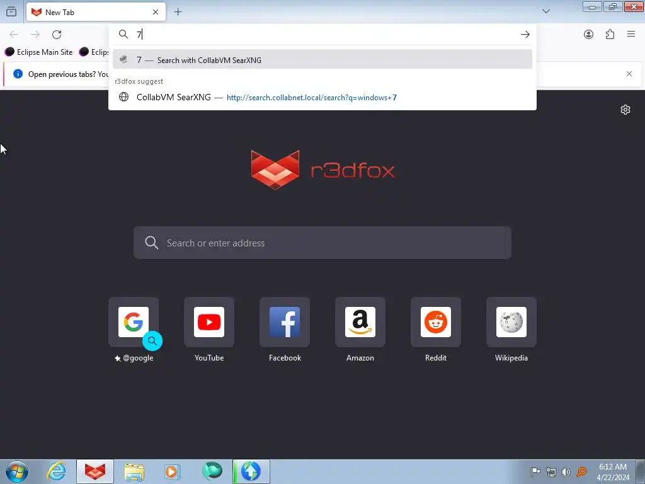Go forward one page
645x484 pixels.
(35, 35)
